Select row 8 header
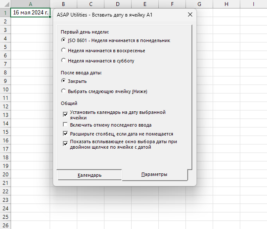The width and height of the screenshot is (267, 229). [x=5, y=72]
